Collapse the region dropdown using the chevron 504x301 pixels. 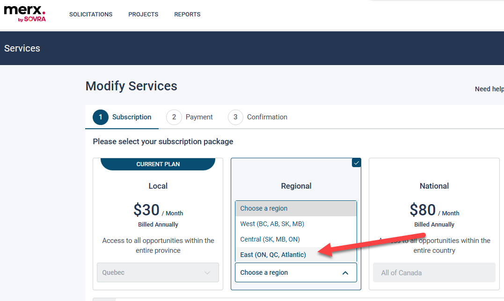point(345,273)
